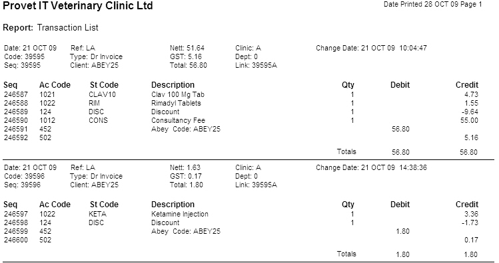Screen dimensions: 499x263
Task: Select the Consultancy Fee line item
Action: (179, 121)
